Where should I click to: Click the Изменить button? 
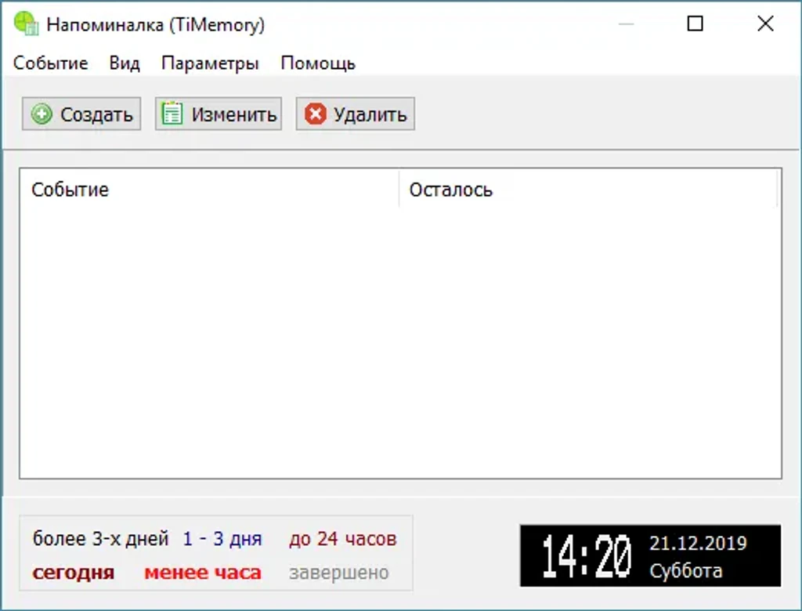point(219,114)
